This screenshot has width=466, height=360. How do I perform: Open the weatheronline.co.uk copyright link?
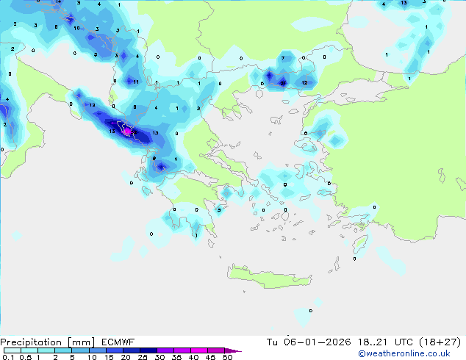click(404, 353)
